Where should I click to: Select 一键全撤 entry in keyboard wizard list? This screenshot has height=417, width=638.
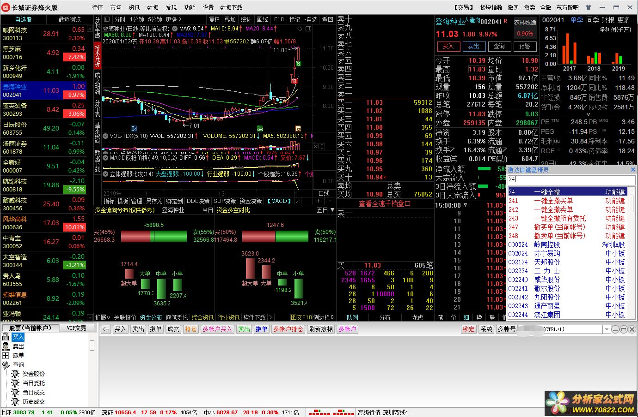coord(567,192)
